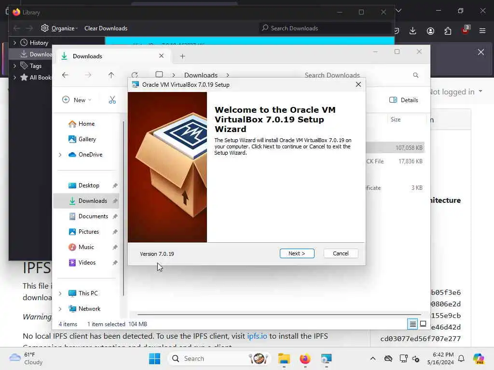Viewport: 494px width, 370px height.
Task: Click the horizontal scrollbar in Explorer file list
Action: pos(279,314)
